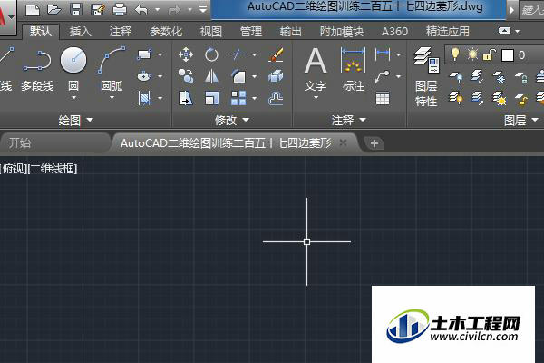
Task: Expand the 修改 panel
Action: click(232, 120)
